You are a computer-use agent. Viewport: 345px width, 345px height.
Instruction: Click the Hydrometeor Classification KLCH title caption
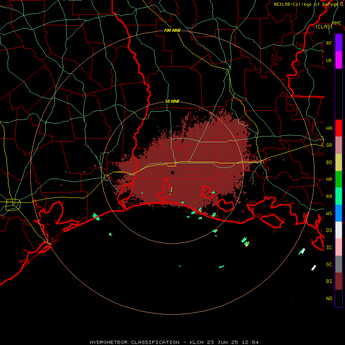[174, 342]
